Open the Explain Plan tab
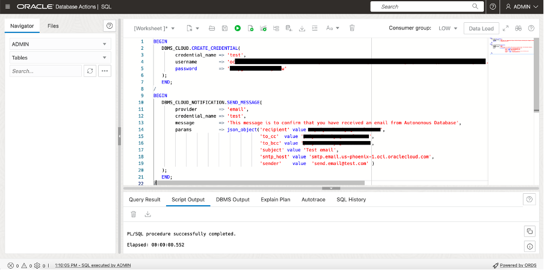This screenshot has width=544, height=270. point(276,199)
